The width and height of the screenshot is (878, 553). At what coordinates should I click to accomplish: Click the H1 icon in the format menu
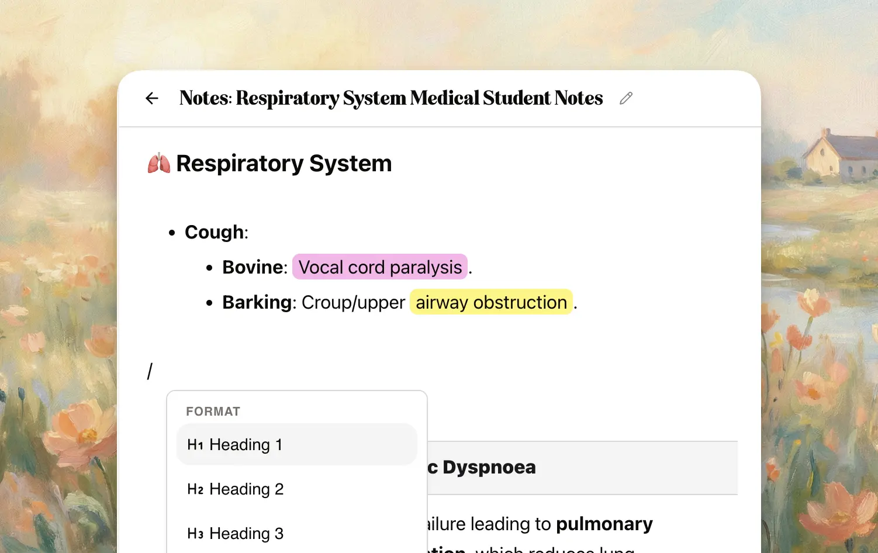pos(195,444)
